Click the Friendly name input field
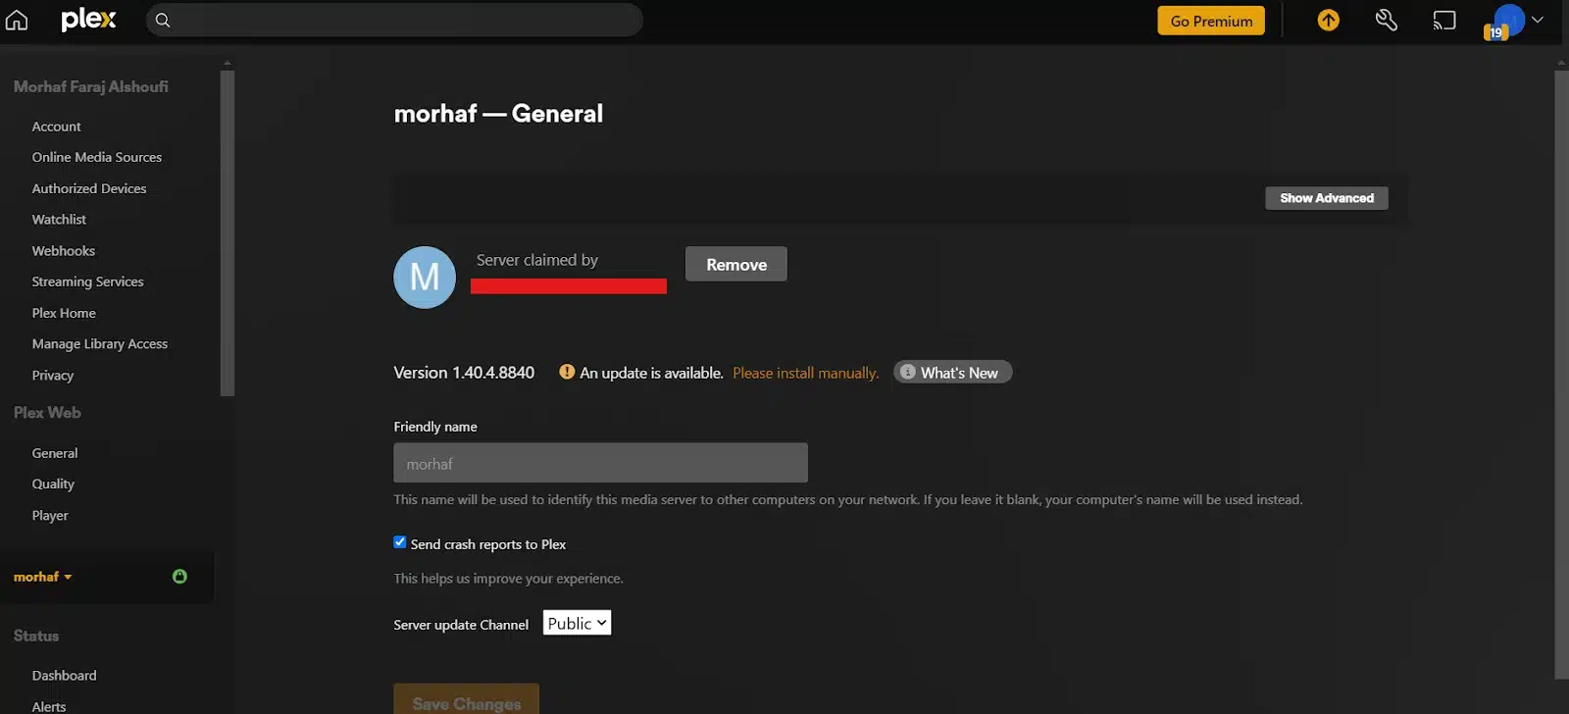 pyautogui.click(x=600, y=463)
